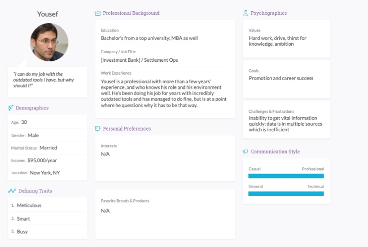Click the quote text under the photo
The height and width of the screenshot is (247, 368).
[44, 80]
